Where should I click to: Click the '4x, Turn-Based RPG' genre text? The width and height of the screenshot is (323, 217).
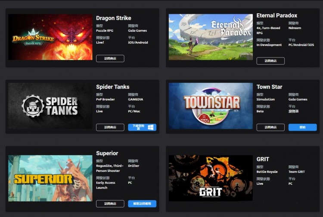click(268, 30)
